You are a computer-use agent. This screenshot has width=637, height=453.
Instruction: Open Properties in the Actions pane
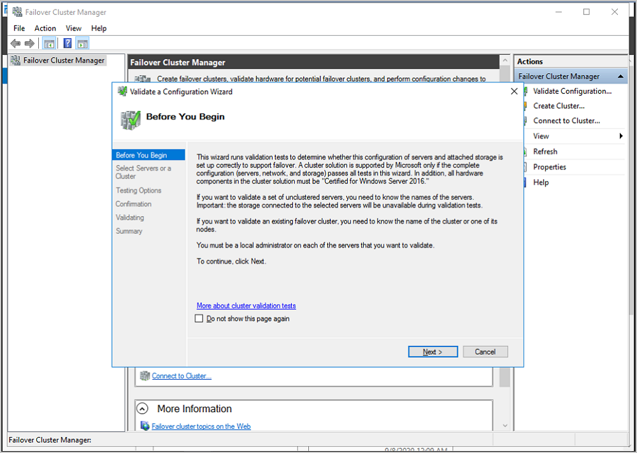[x=549, y=167]
